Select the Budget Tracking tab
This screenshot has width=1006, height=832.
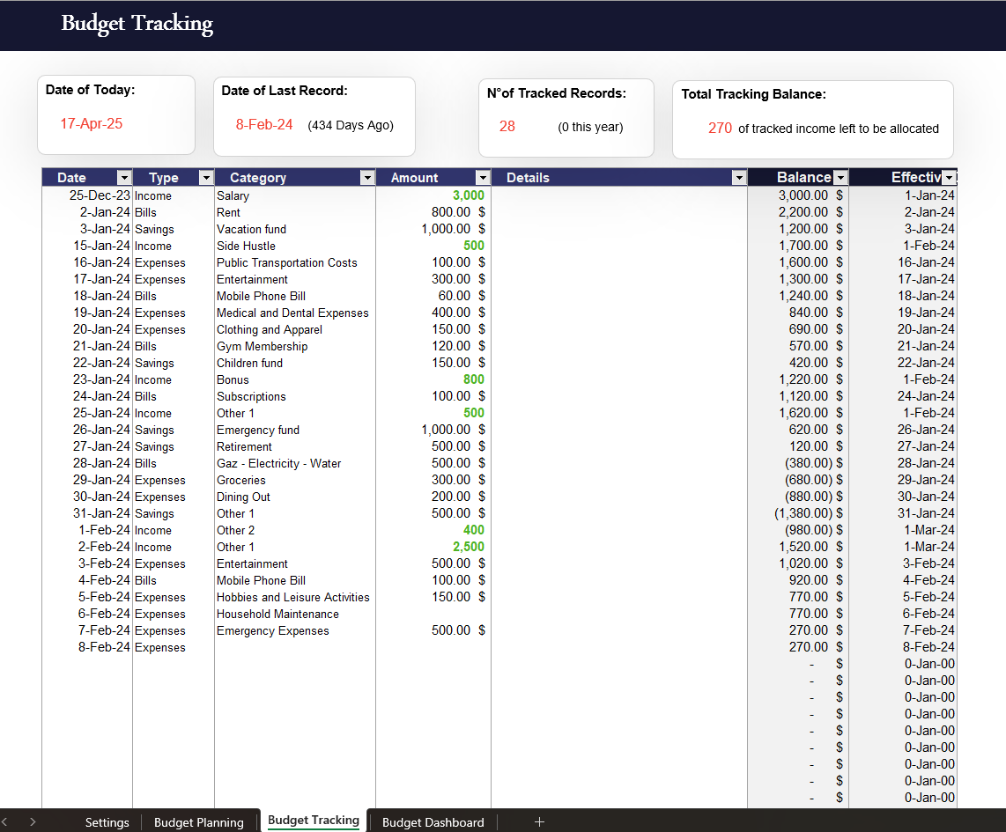click(313, 821)
